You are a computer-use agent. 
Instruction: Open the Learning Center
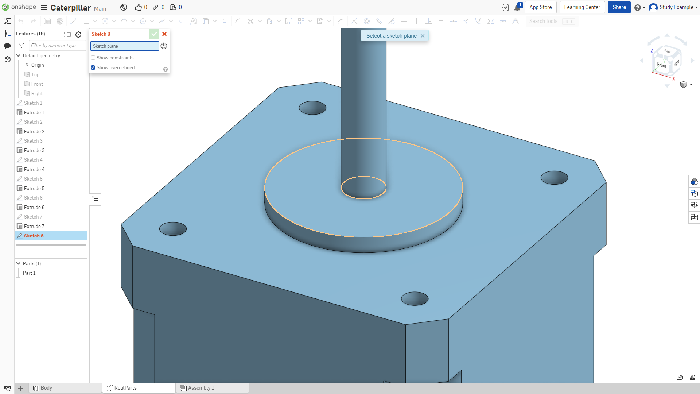pos(582,7)
